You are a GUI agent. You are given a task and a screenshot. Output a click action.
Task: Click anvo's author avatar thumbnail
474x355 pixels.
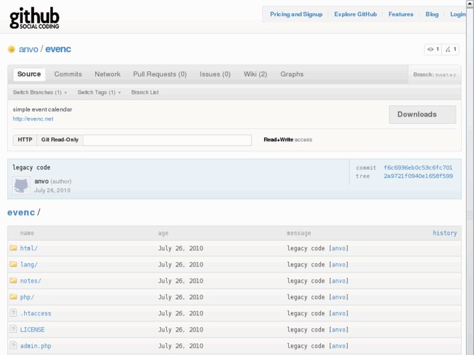pyautogui.click(x=21, y=185)
